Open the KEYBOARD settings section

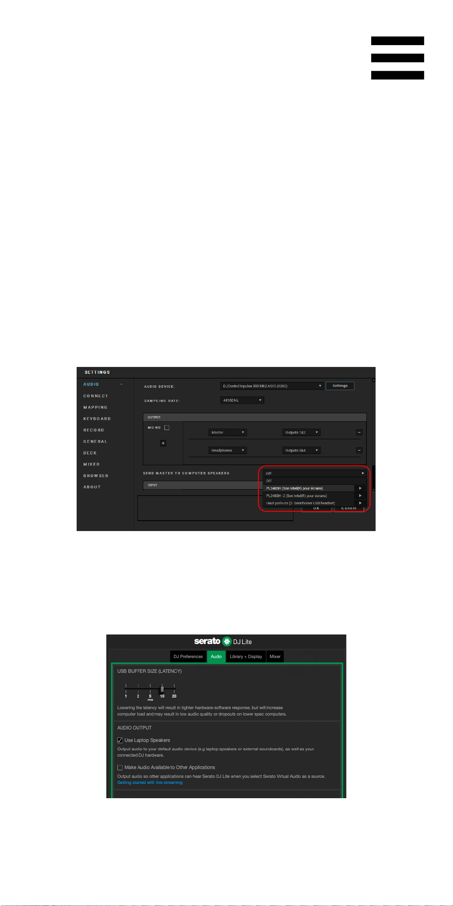(x=97, y=419)
